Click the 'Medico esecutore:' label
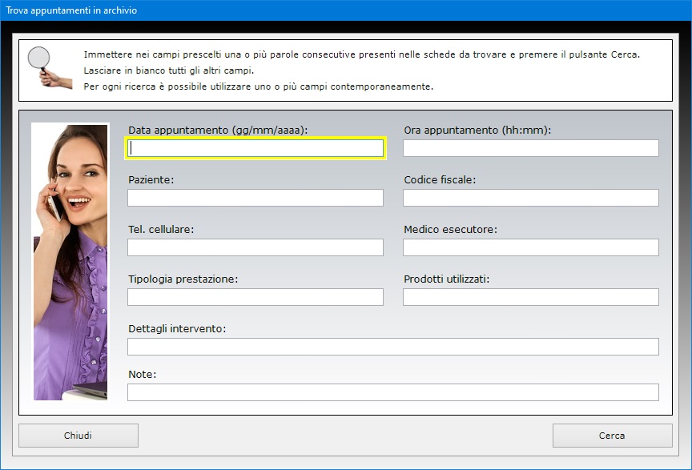 (x=450, y=230)
